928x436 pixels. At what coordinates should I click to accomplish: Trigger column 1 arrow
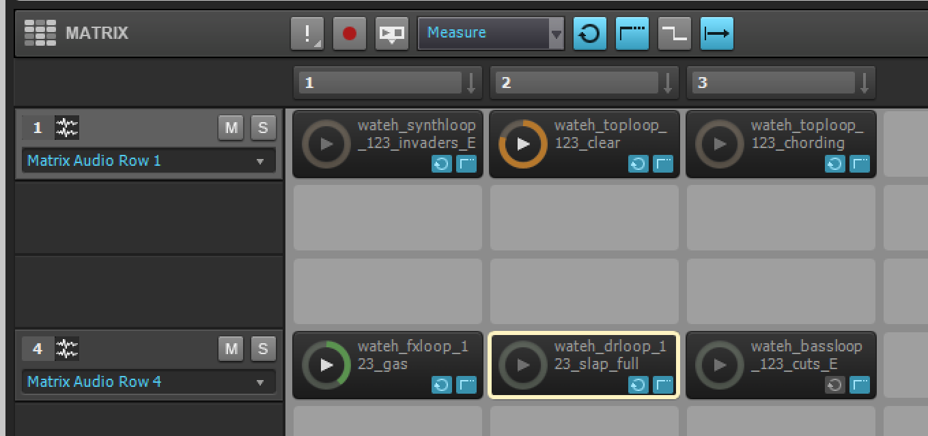471,83
